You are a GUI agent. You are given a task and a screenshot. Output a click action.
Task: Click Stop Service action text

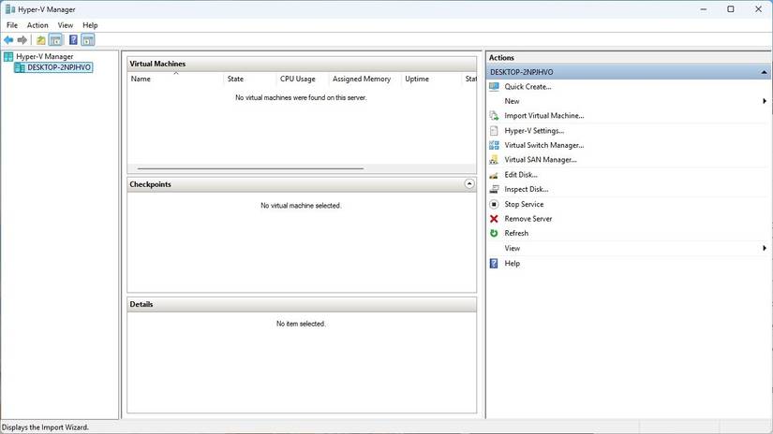[524, 204]
